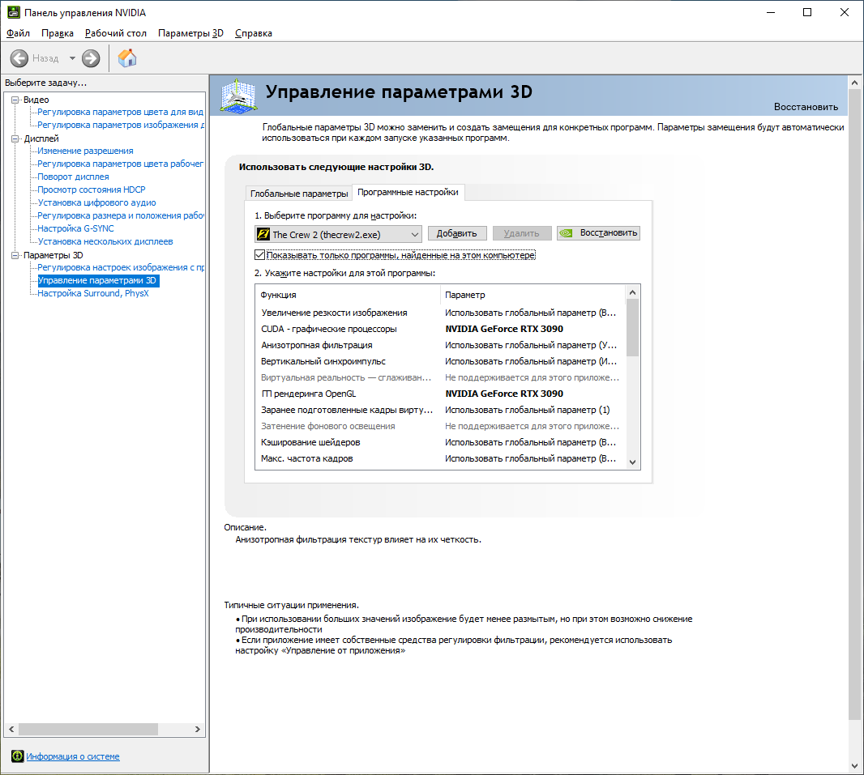Viewport: 864px width, 775px height.
Task: Click the Forward arrow icon
Action: pos(91,58)
